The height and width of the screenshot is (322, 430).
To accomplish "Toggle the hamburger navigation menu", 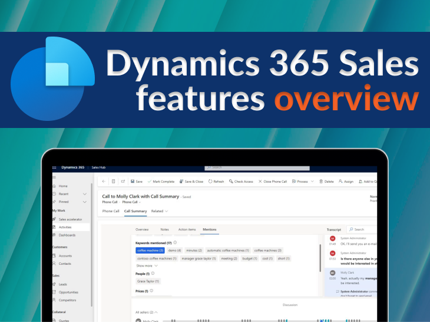I will coord(54,178).
